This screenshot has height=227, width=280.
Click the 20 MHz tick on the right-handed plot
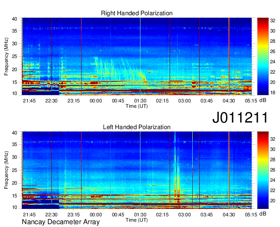pos(14,69)
